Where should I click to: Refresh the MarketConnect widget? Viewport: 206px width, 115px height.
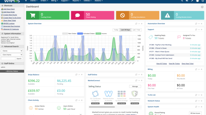(136, 81)
